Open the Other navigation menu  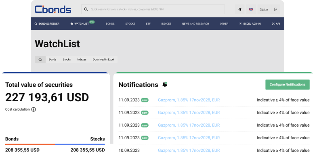(x=224, y=24)
